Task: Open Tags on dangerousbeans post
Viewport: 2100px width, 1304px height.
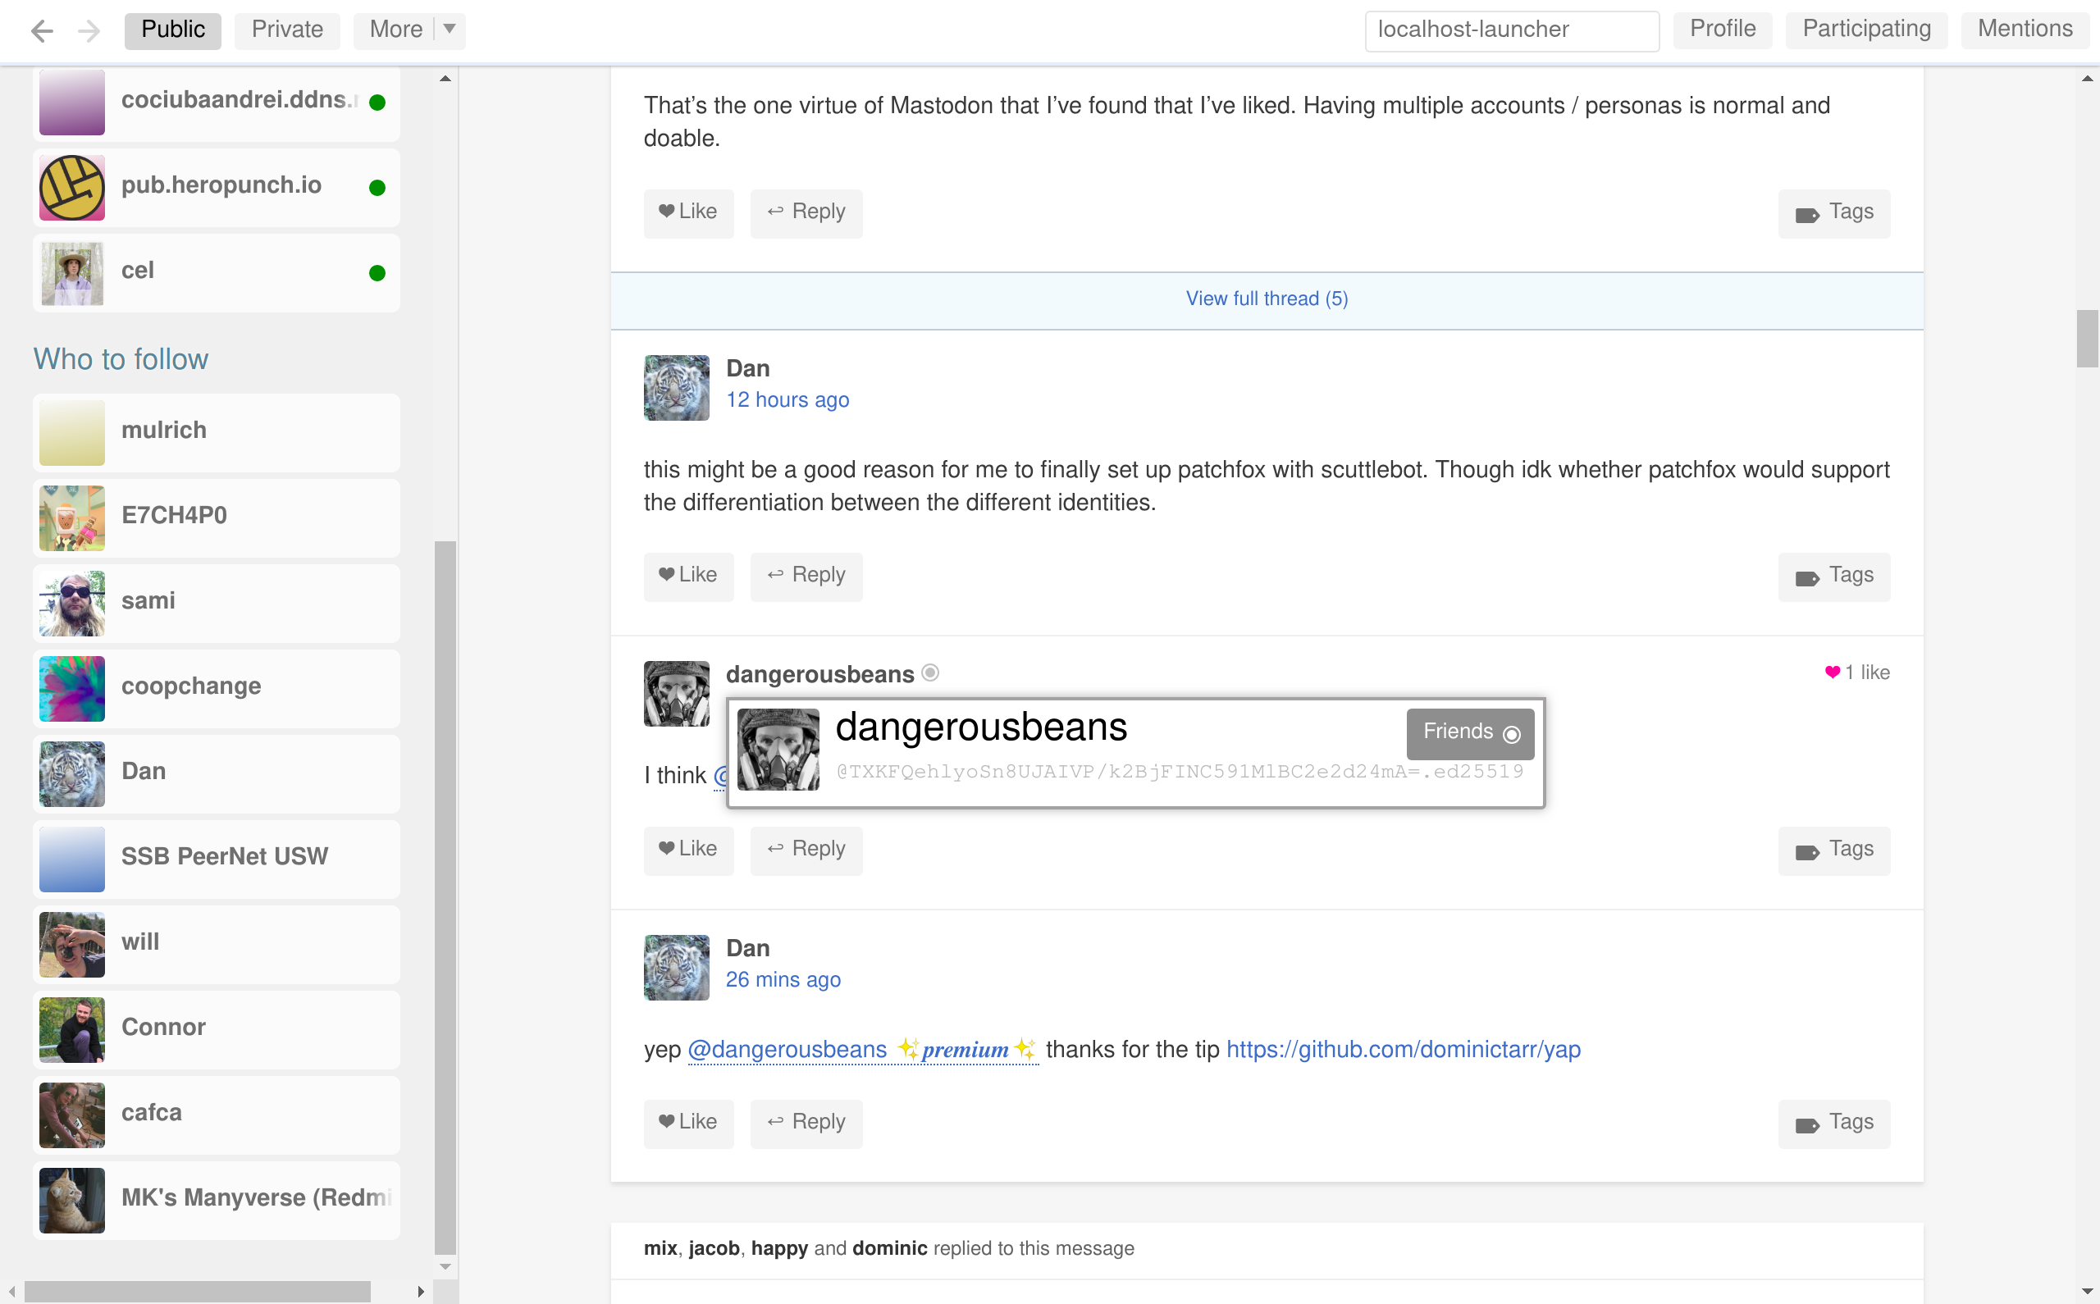Action: pos(1833,850)
